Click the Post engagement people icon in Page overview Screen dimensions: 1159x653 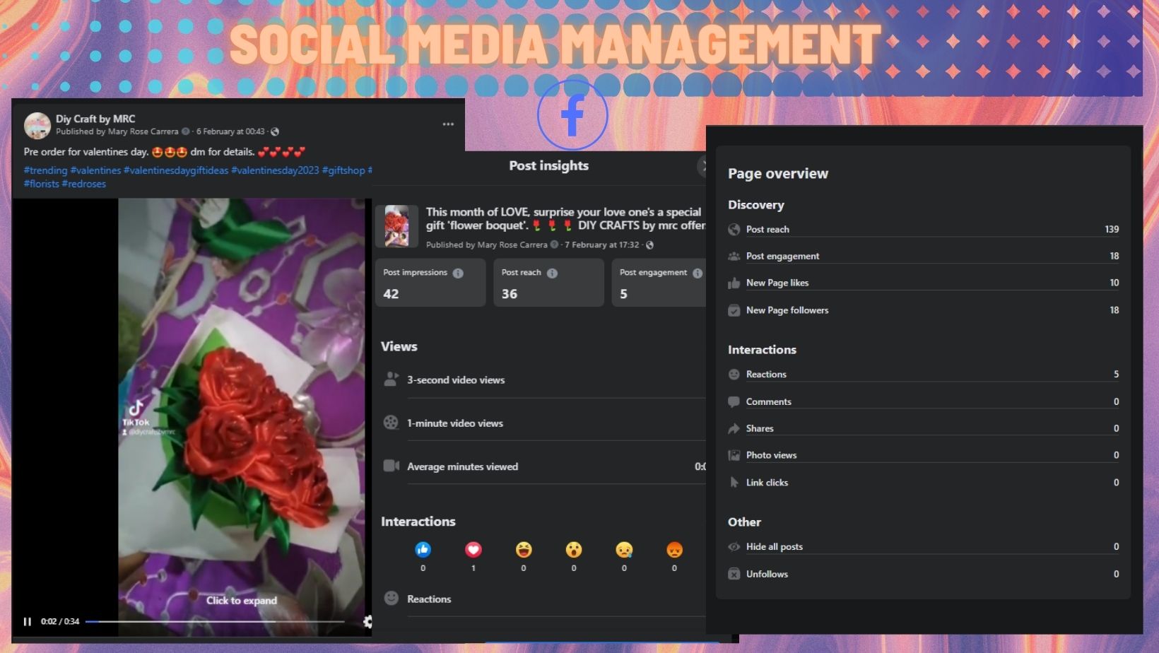tap(734, 256)
